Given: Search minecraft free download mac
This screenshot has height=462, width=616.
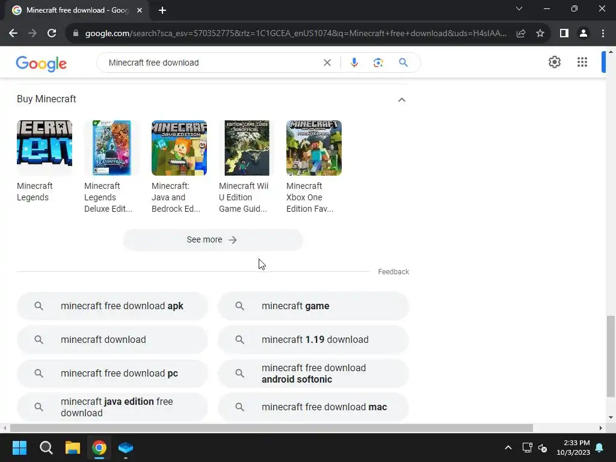Looking at the screenshot, I should [x=313, y=407].
